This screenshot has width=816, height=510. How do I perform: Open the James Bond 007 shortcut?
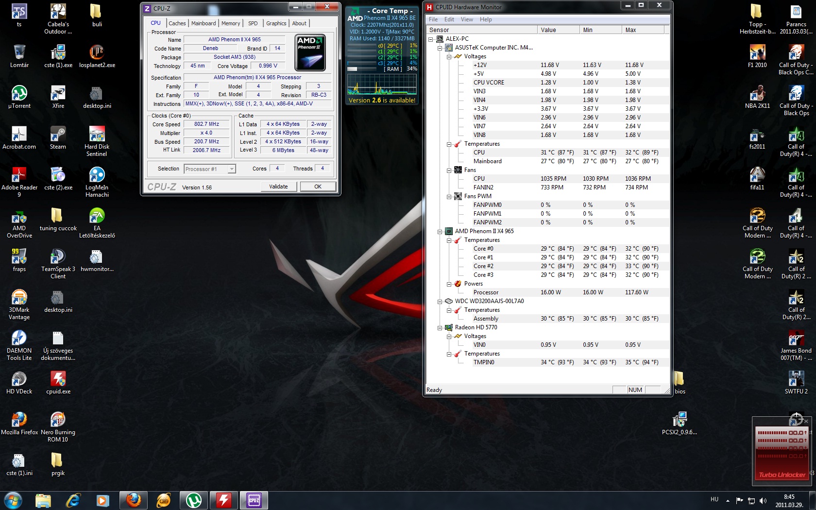(x=796, y=345)
